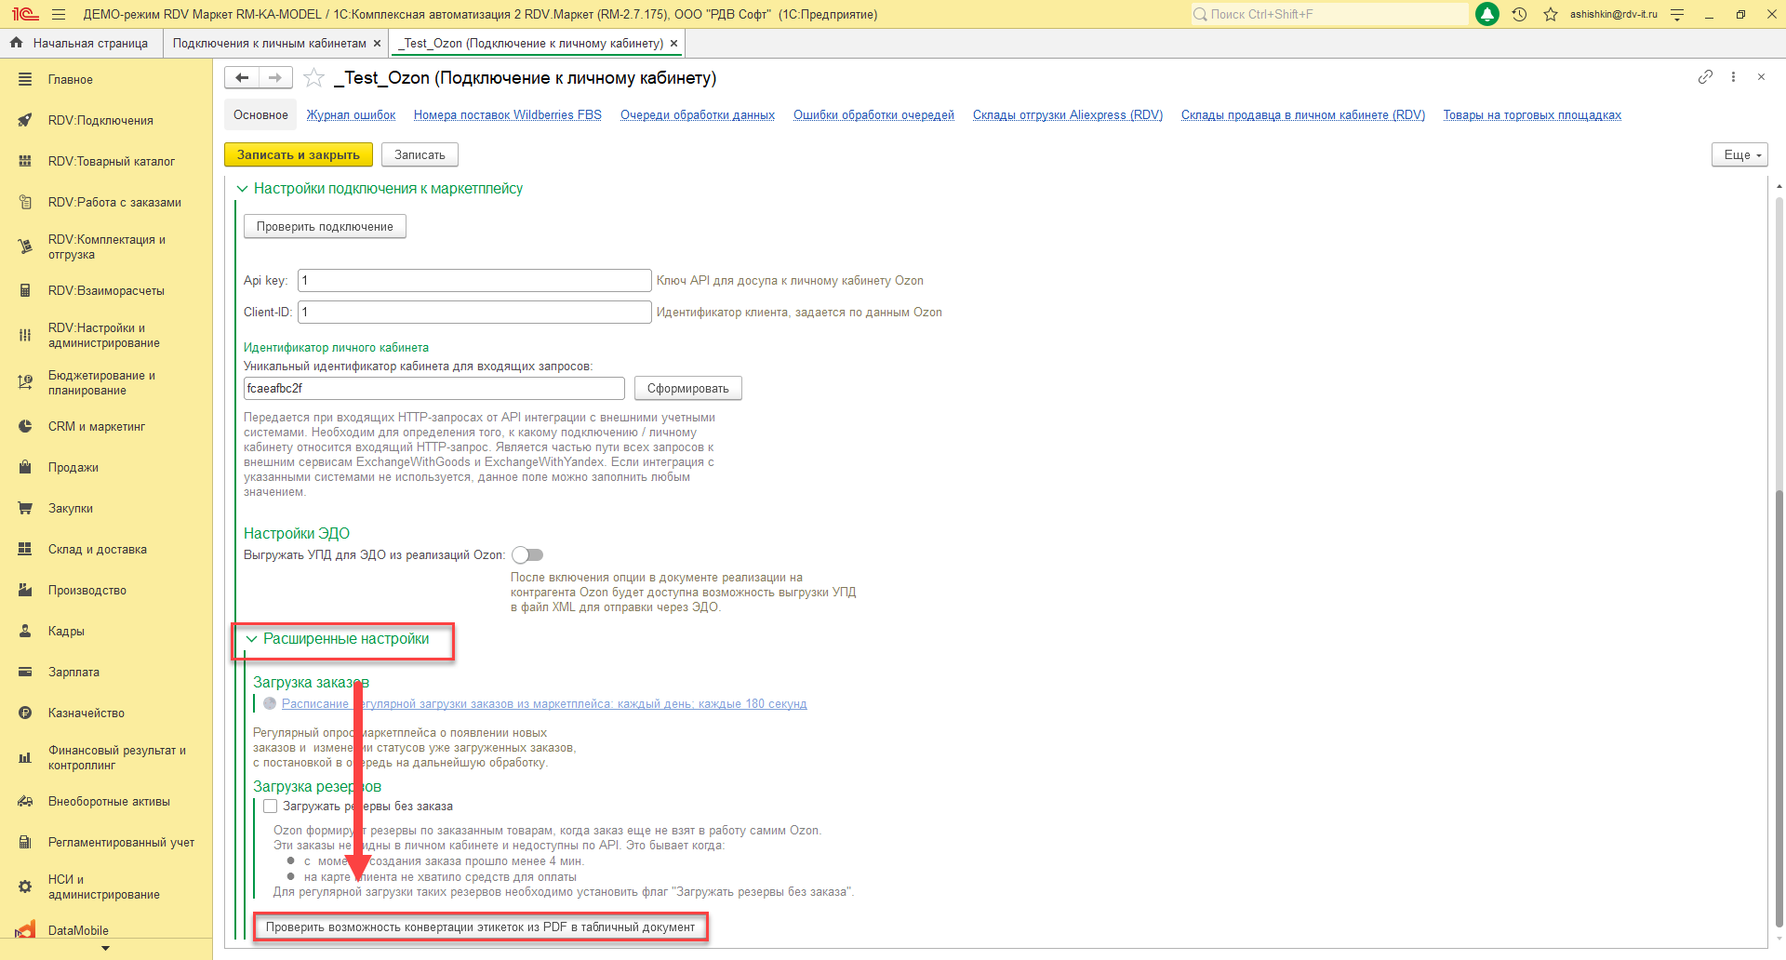This screenshot has height=960, width=1786.
Task: Click Проверить подключение button
Action: [325, 227]
